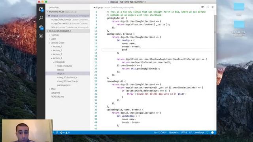Screen dimensions: 253x142
Task: Collapse the Lecture Code folder
Action: click(x=57, y=43)
